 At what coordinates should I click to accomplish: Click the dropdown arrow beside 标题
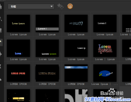point(52,7)
